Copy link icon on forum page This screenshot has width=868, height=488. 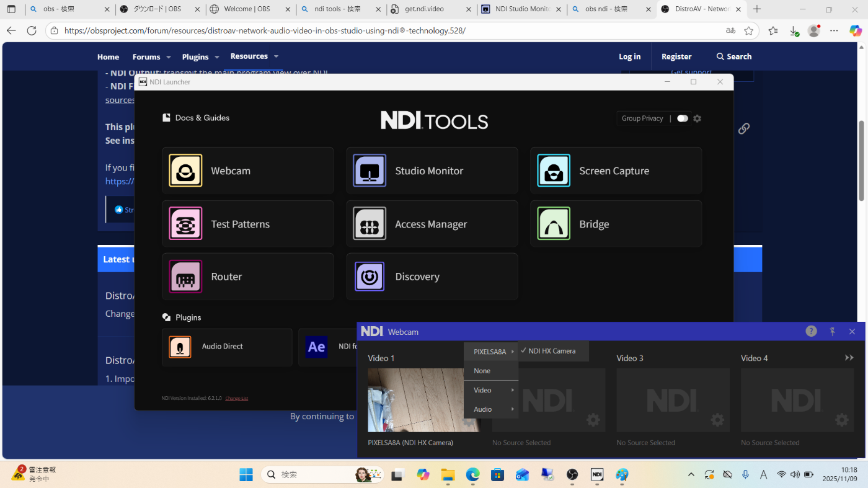point(744,128)
